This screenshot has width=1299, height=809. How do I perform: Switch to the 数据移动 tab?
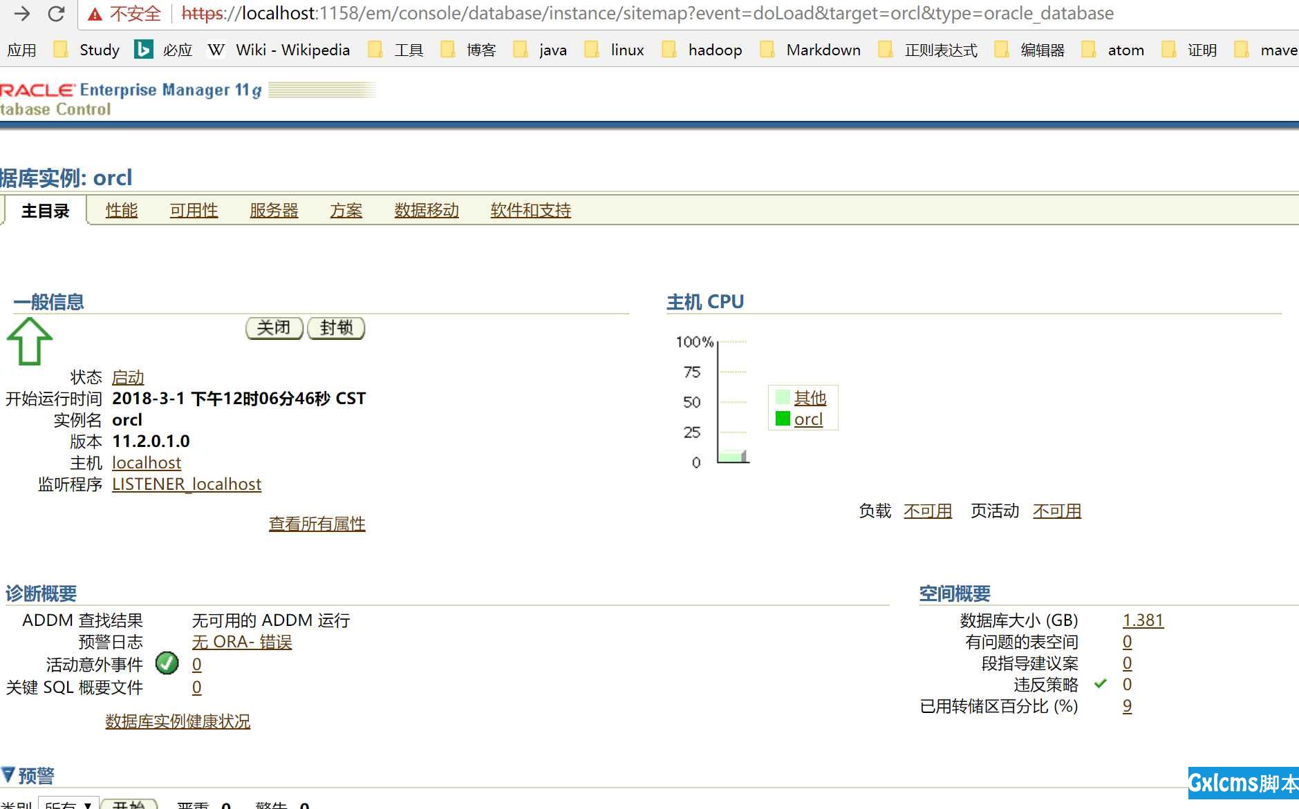[x=427, y=210]
